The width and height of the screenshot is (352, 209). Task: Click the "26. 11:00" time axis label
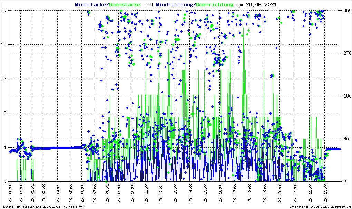pos(146,193)
